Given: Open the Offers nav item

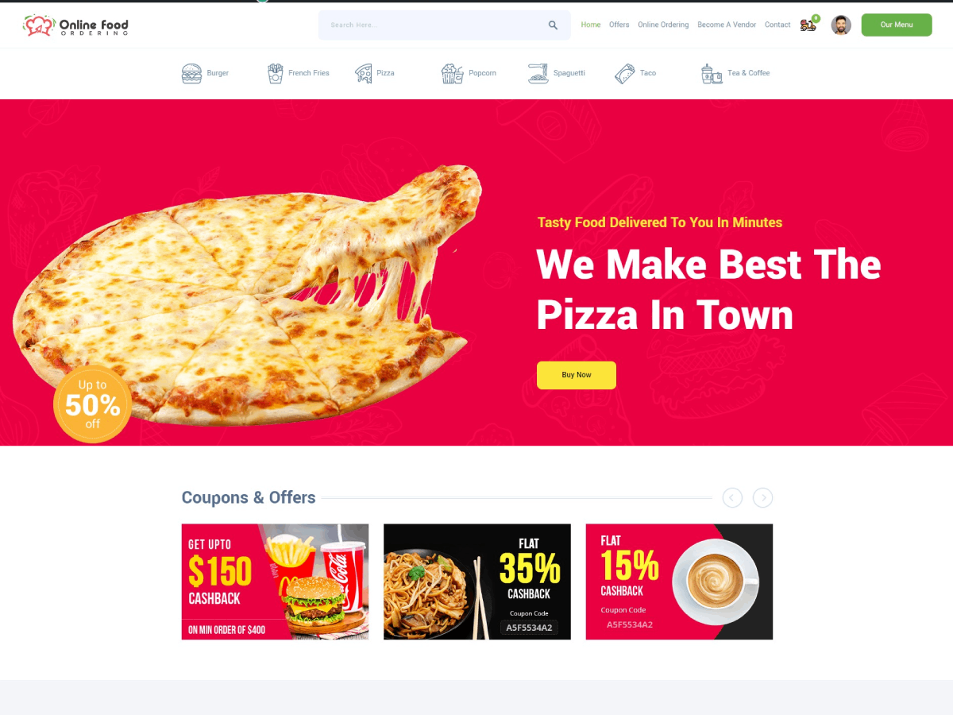Looking at the screenshot, I should click(x=619, y=25).
